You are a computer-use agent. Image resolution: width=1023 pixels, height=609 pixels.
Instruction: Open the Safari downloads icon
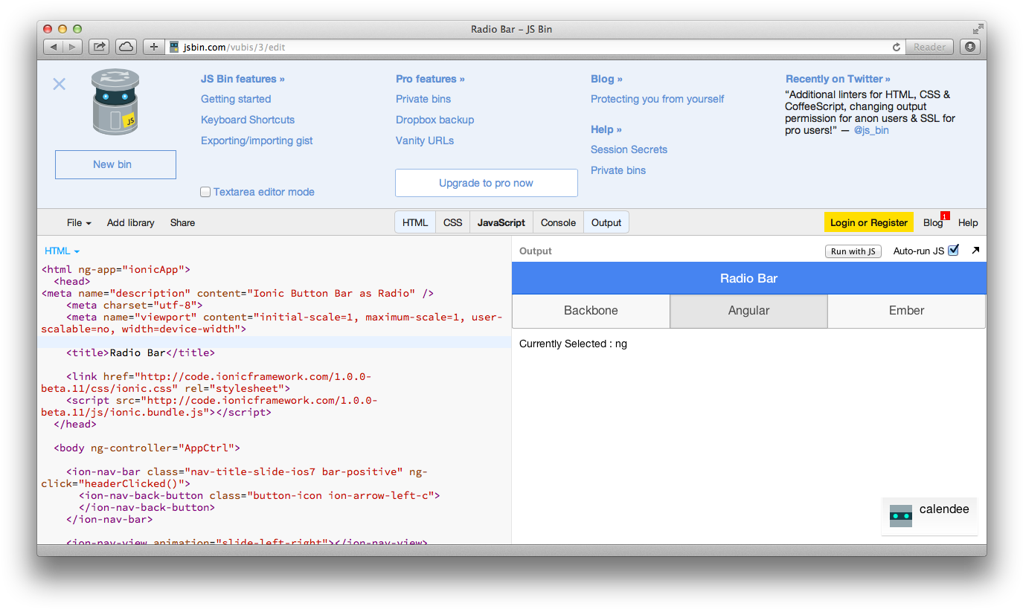(x=970, y=47)
